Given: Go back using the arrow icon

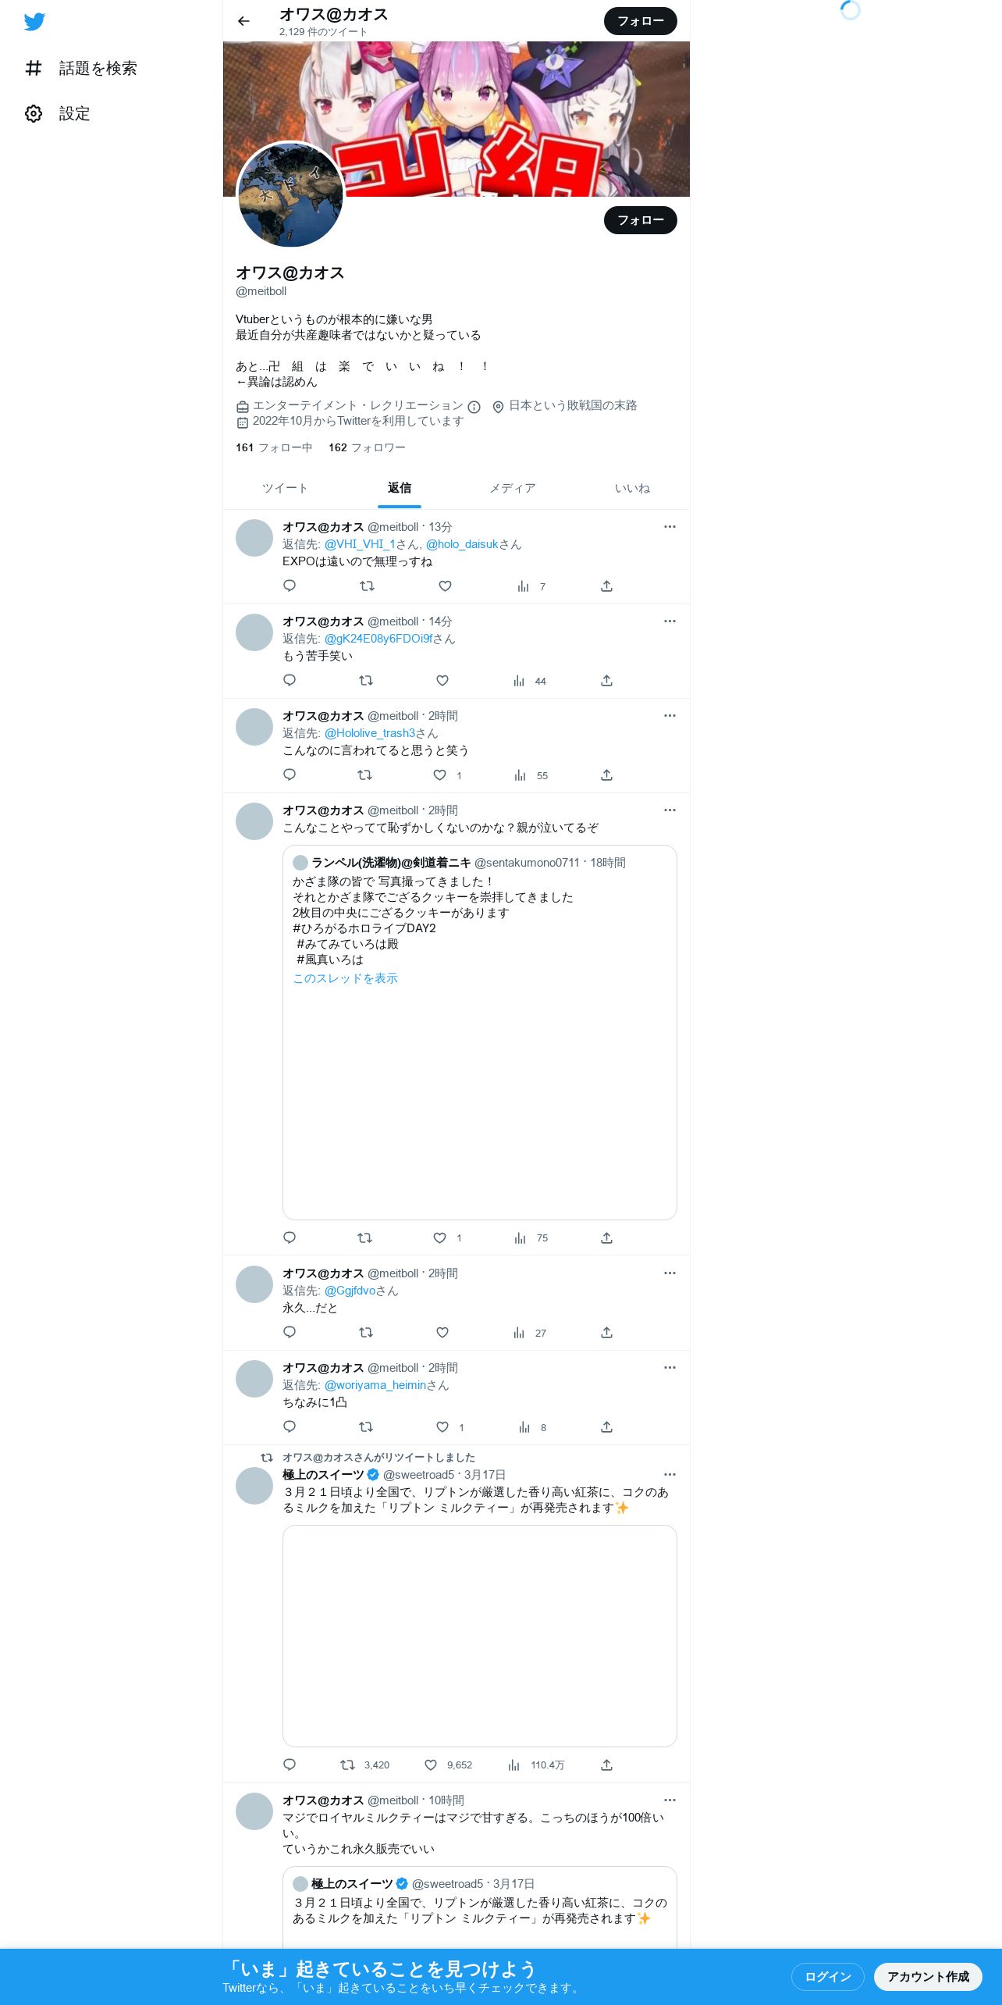Looking at the screenshot, I should pos(243,21).
